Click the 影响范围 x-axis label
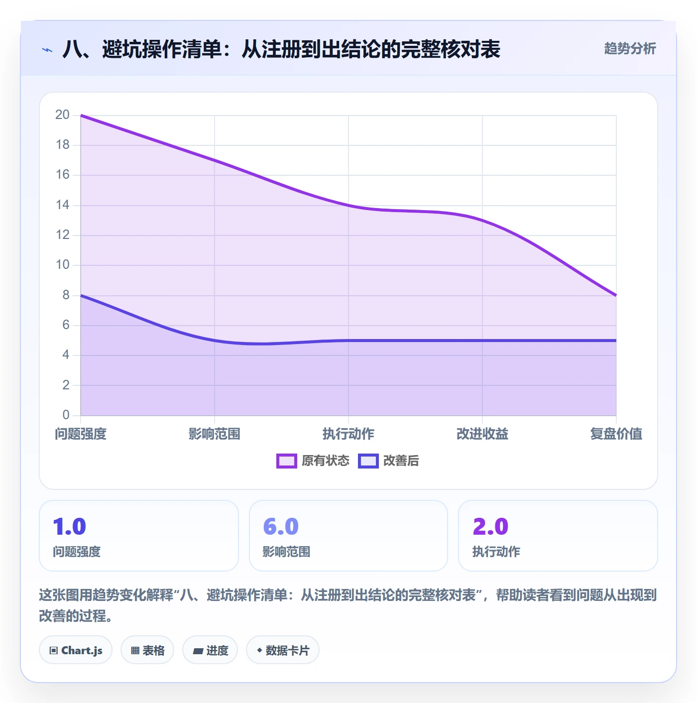This screenshot has height=703, width=697. 215,434
